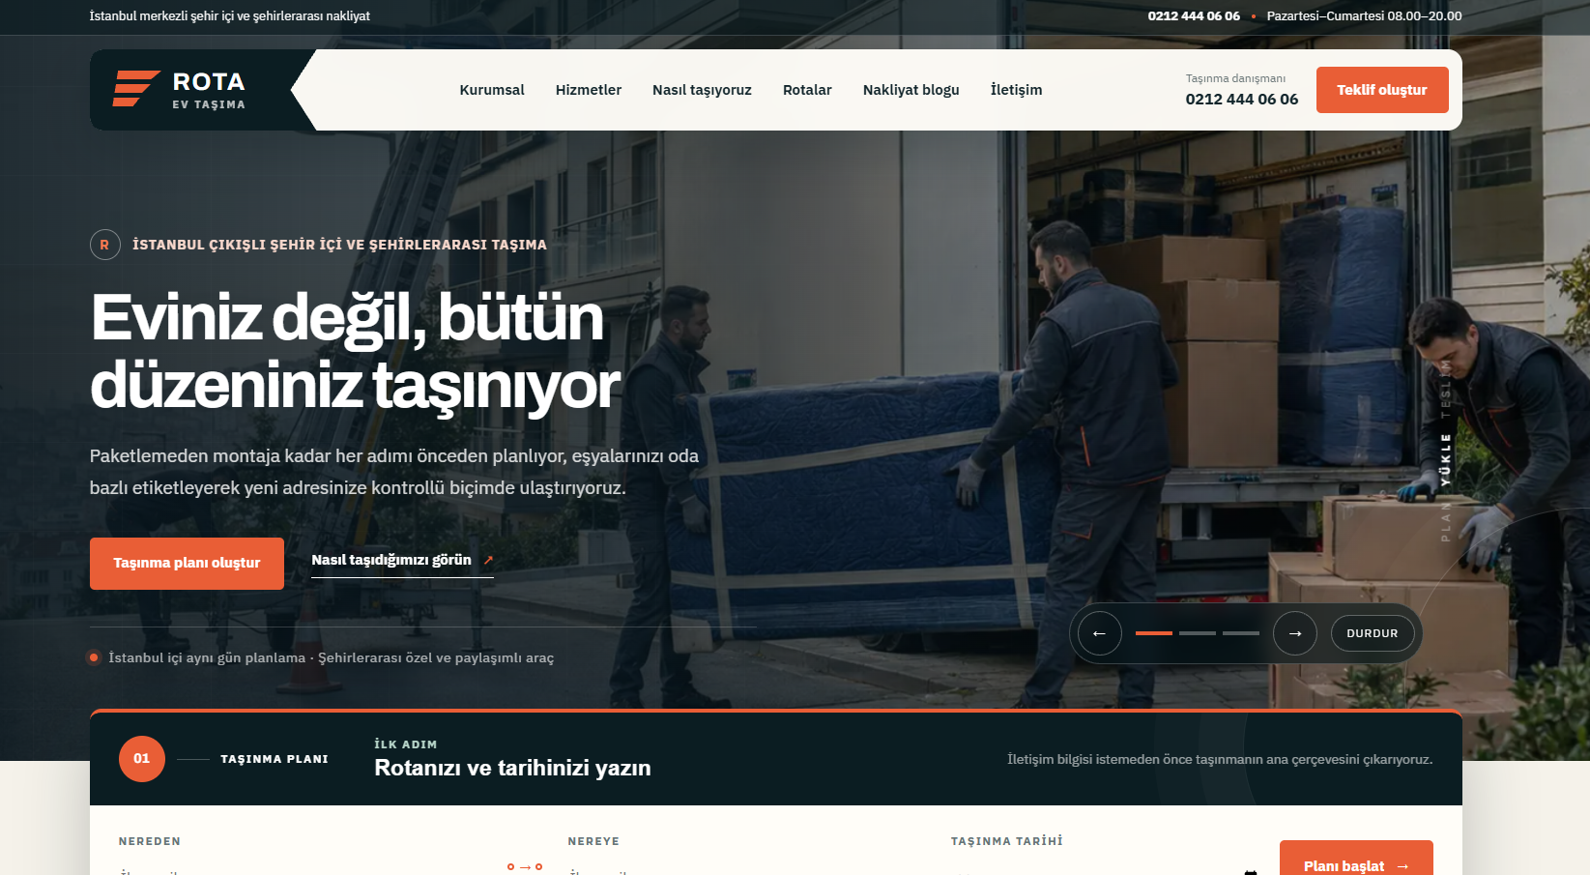Image resolution: width=1590 pixels, height=875 pixels.
Task: Open Nakliyat blogu menu item
Action: coord(911,90)
